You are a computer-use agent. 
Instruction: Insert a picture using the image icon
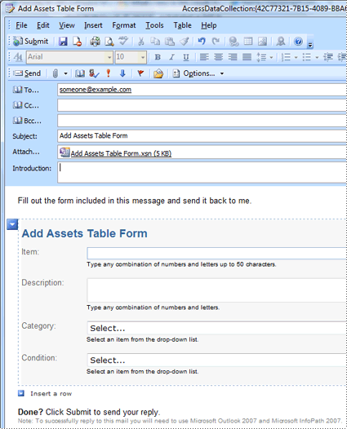[x=262, y=42]
